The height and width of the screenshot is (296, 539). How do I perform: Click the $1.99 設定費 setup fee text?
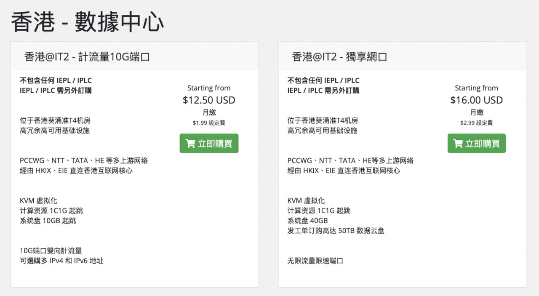(209, 123)
